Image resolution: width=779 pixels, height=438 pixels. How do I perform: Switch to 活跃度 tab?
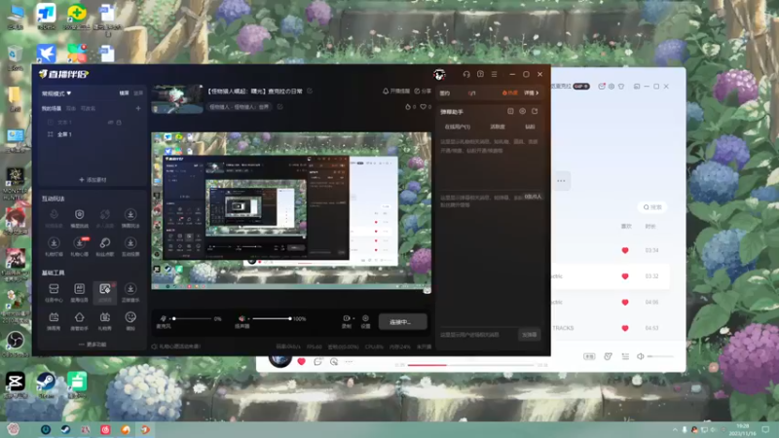(x=498, y=127)
